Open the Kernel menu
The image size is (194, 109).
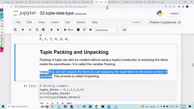click(81, 22)
